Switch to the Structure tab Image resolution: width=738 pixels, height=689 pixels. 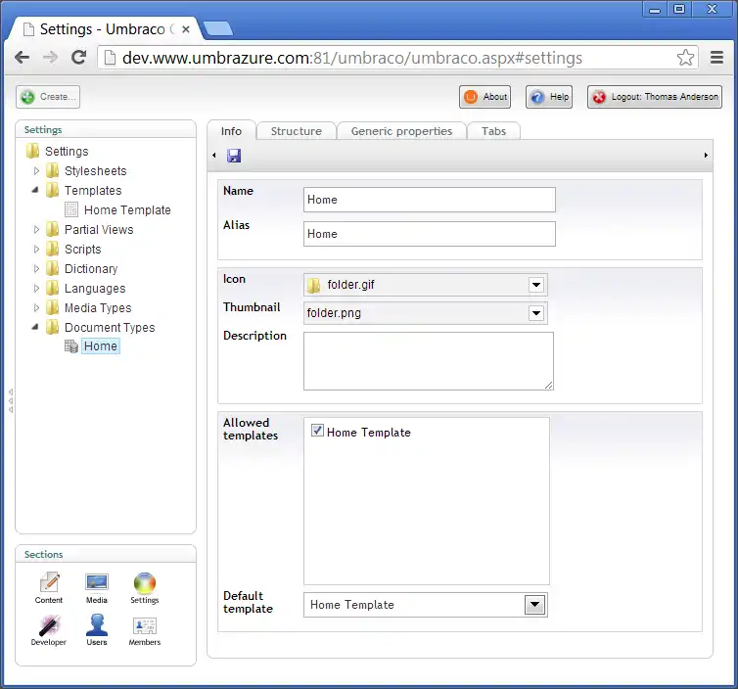(x=297, y=131)
